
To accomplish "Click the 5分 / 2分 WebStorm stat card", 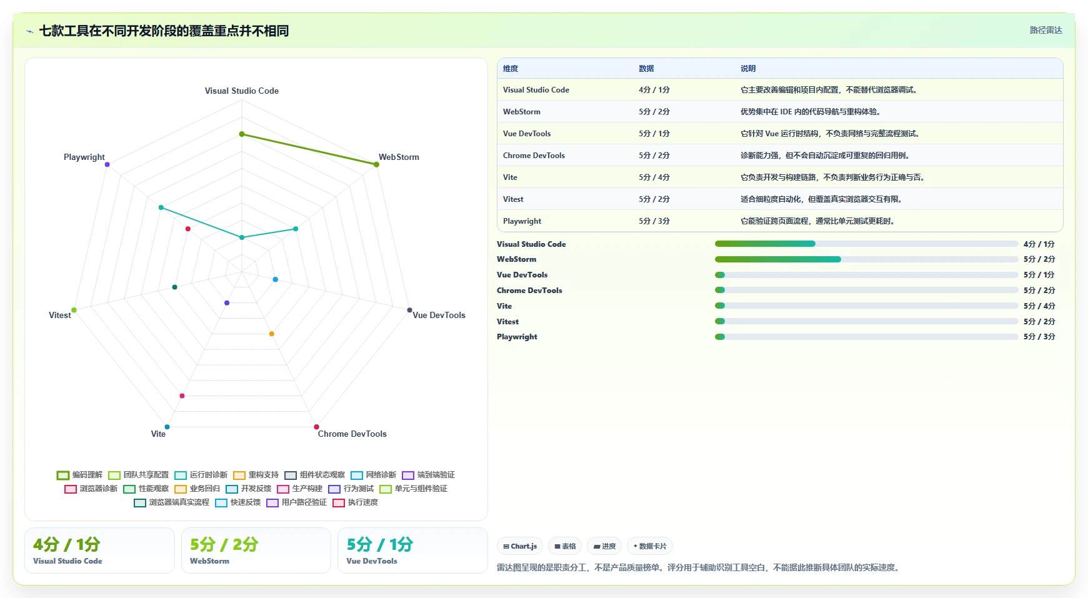I will (x=256, y=551).
